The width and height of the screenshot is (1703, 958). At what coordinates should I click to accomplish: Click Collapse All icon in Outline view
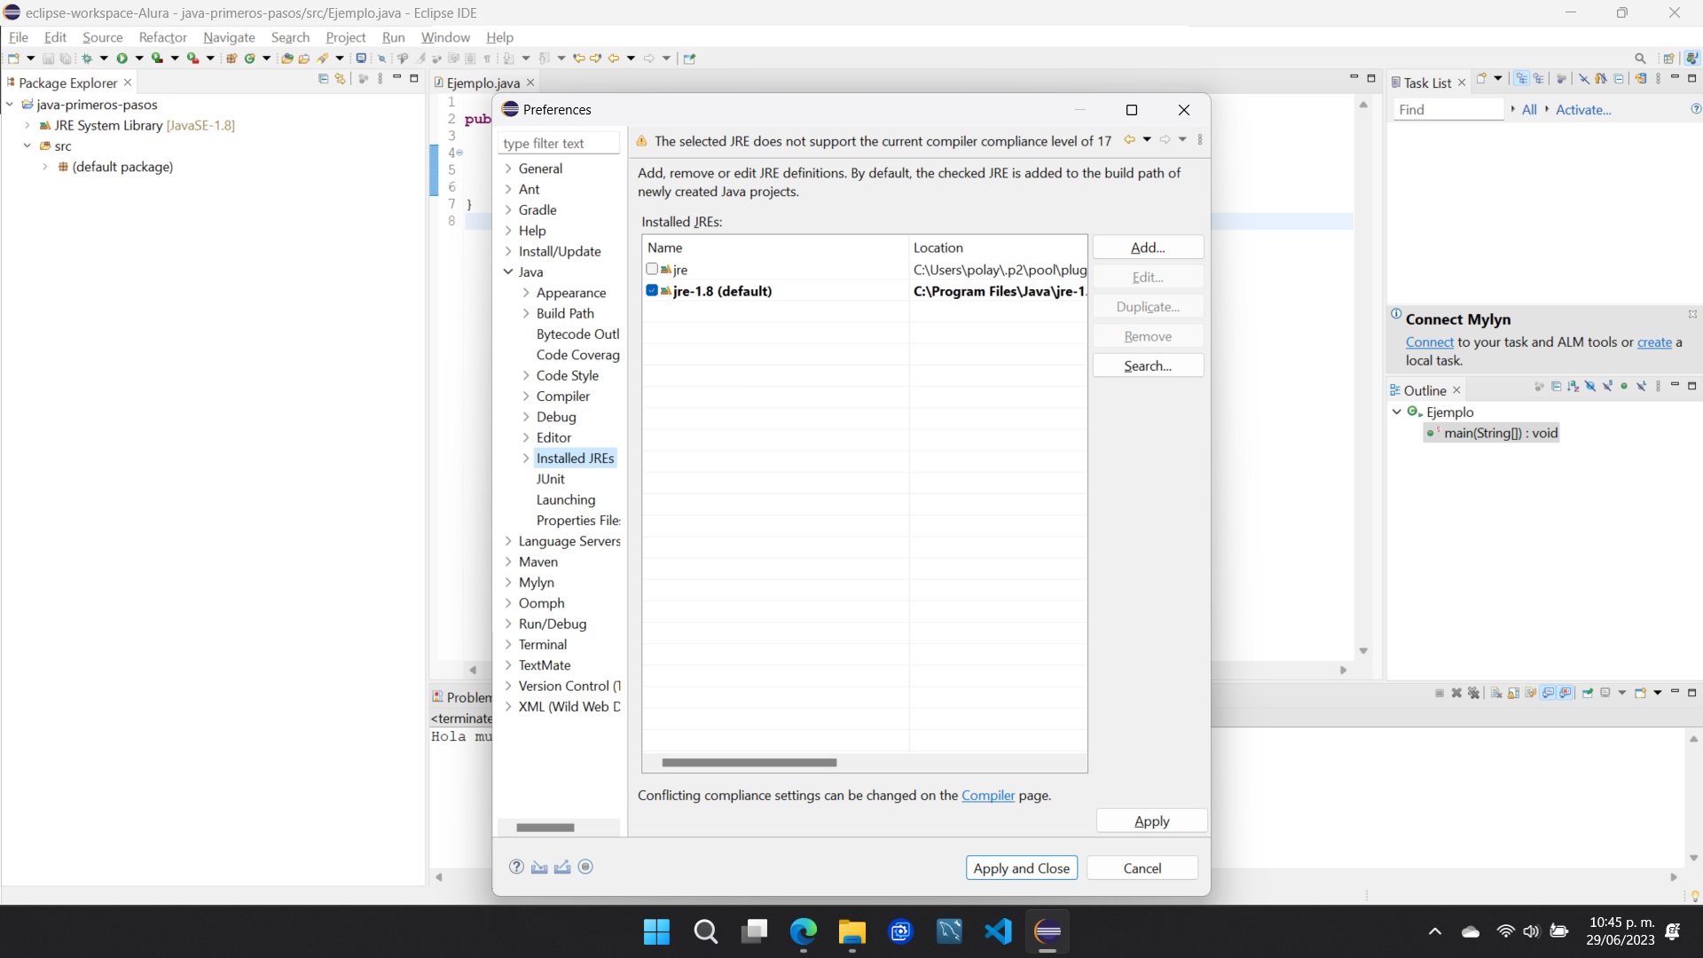tap(1556, 387)
